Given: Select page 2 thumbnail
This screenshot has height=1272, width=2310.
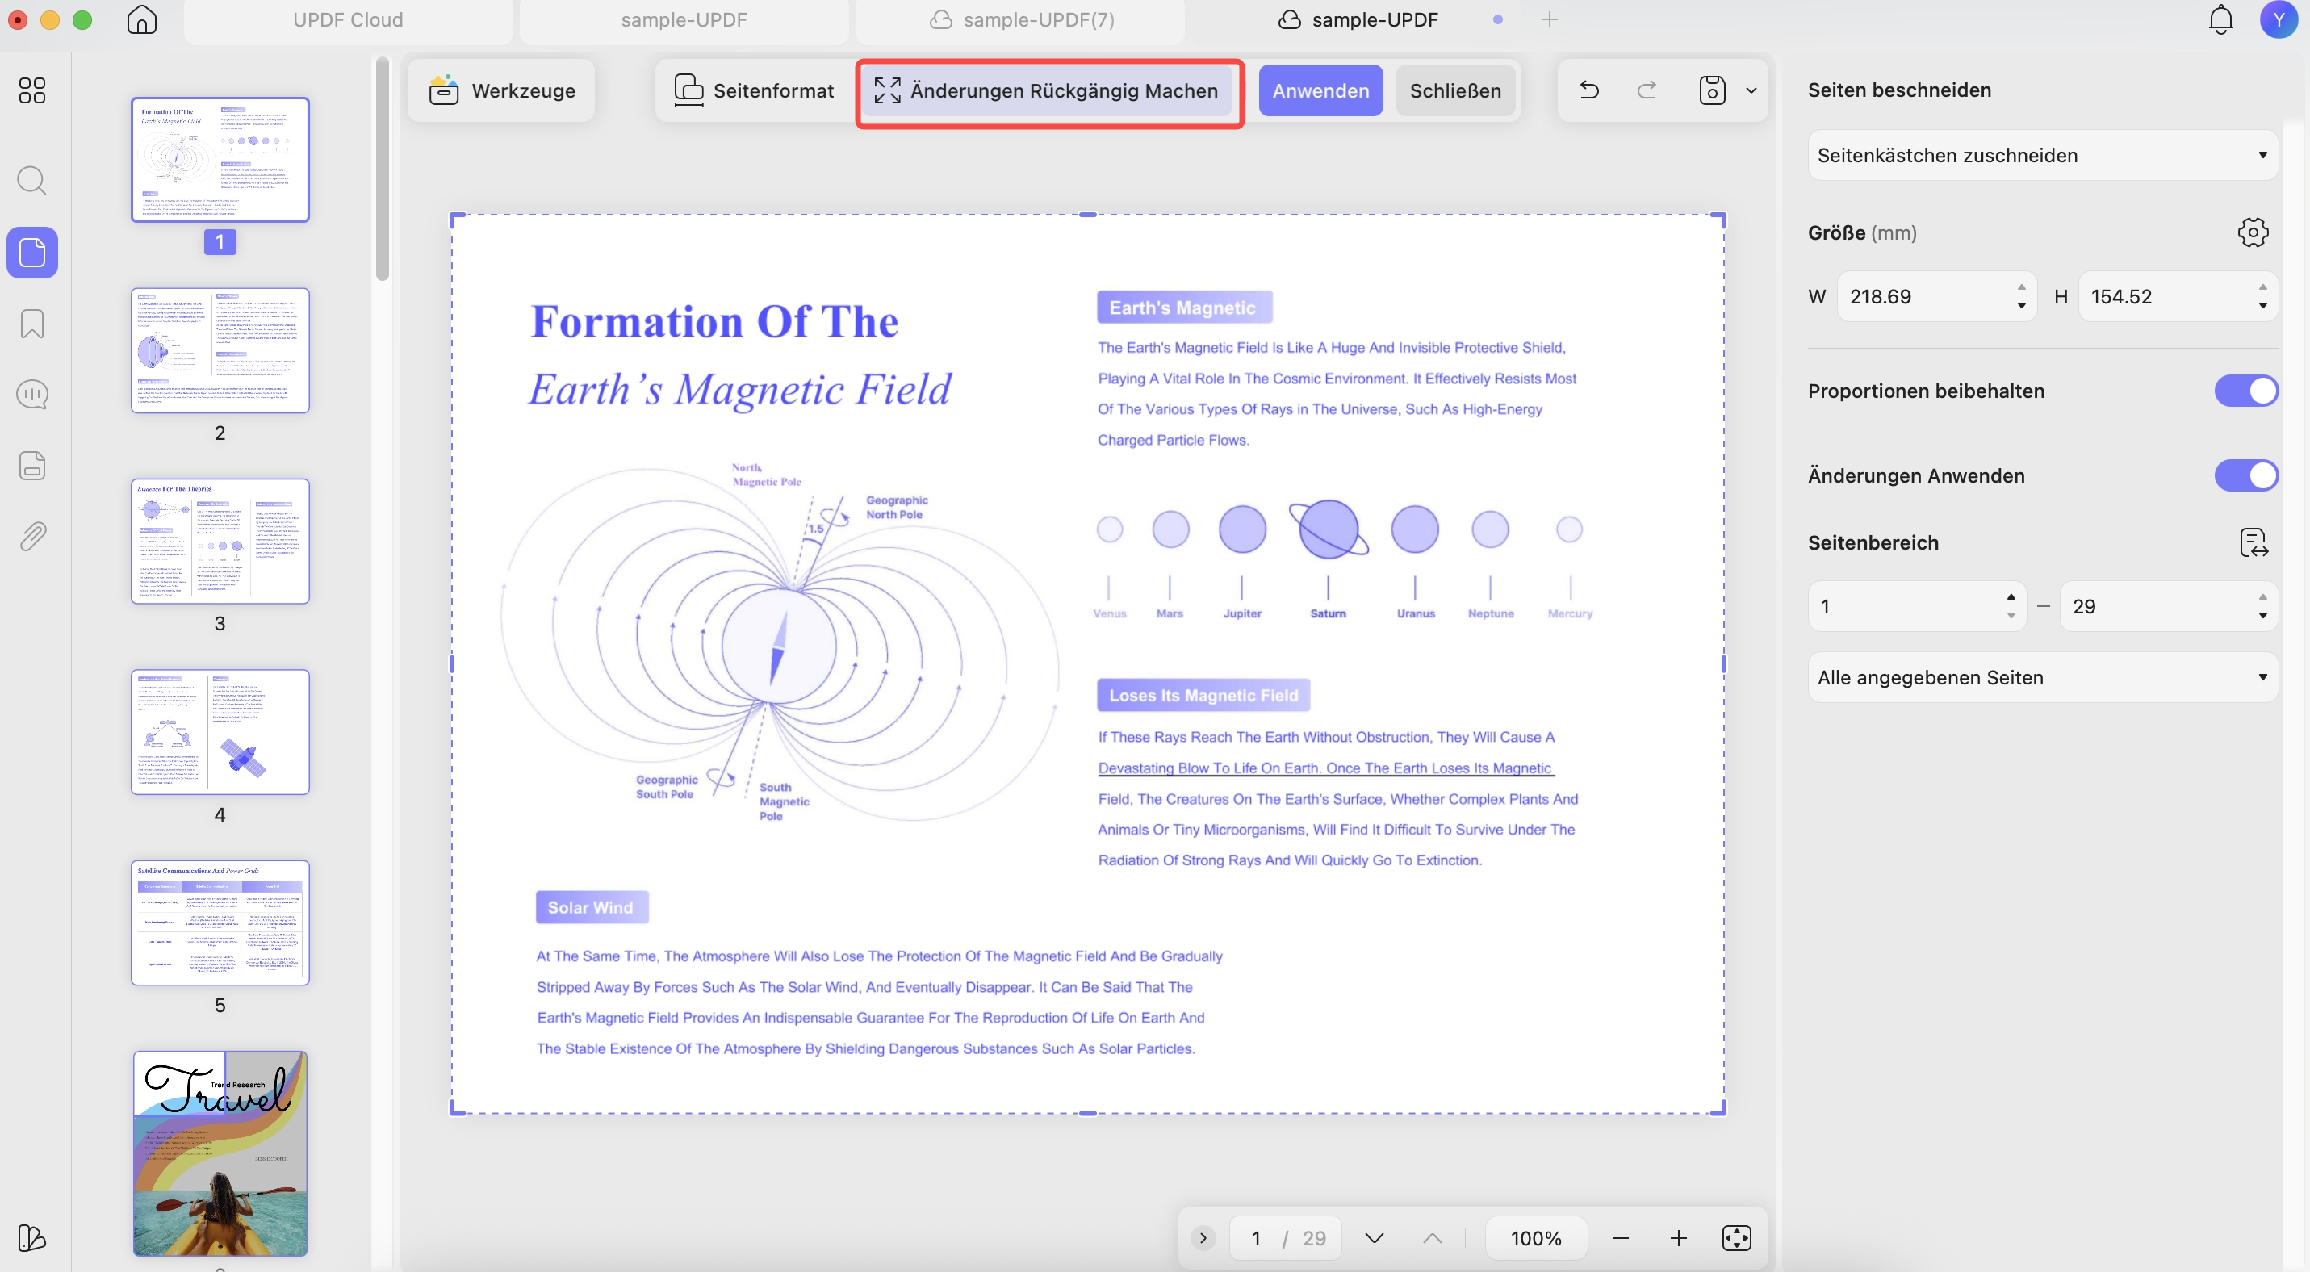Looking at the screenshot, I should tap(220, 350).
